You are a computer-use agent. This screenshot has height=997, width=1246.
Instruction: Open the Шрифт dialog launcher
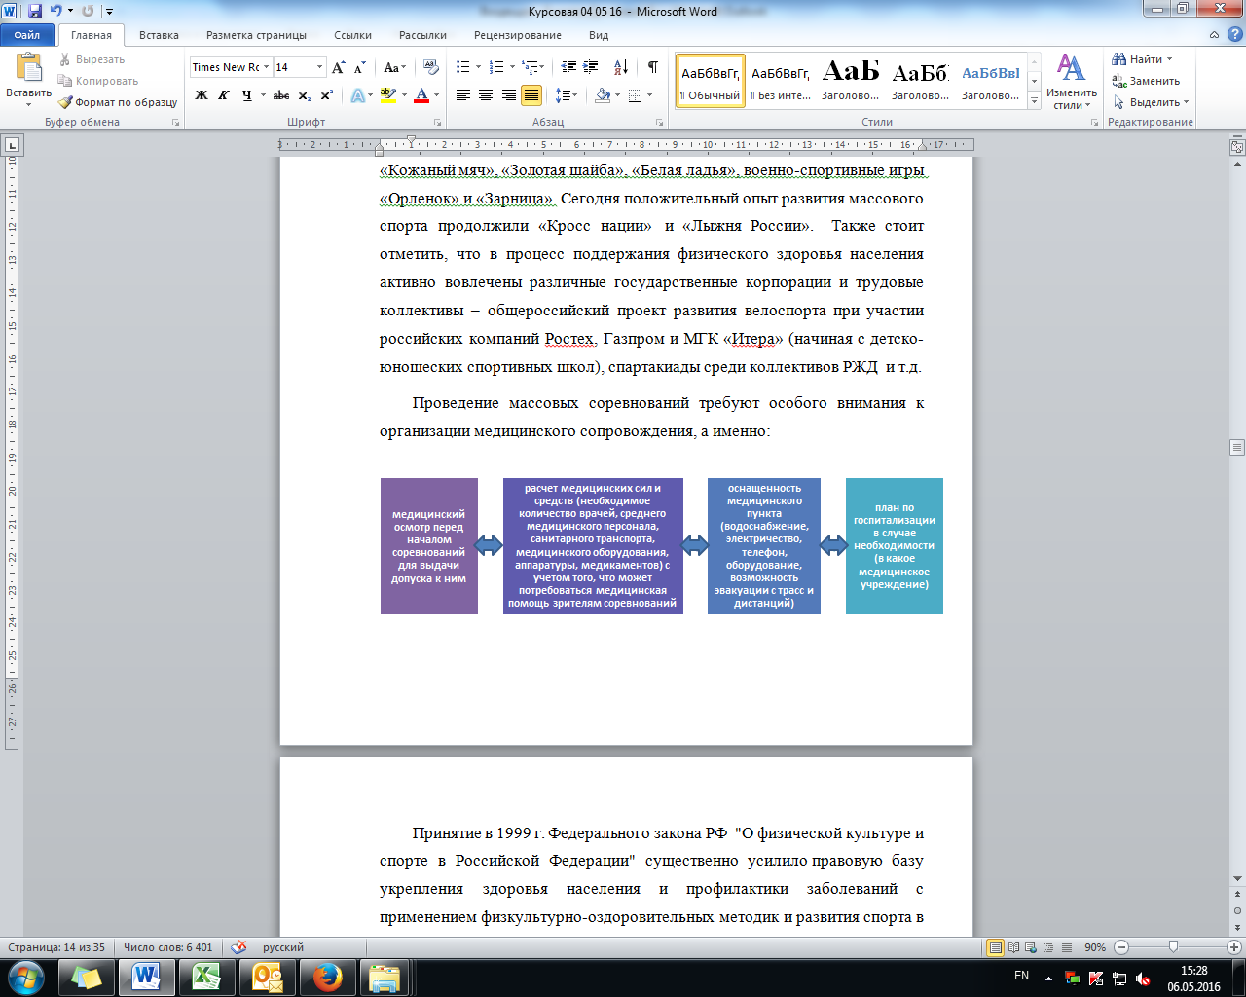[x=437, y=123]
